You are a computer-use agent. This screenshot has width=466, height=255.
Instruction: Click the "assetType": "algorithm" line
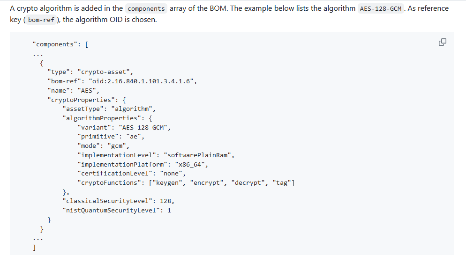point(109,109)
